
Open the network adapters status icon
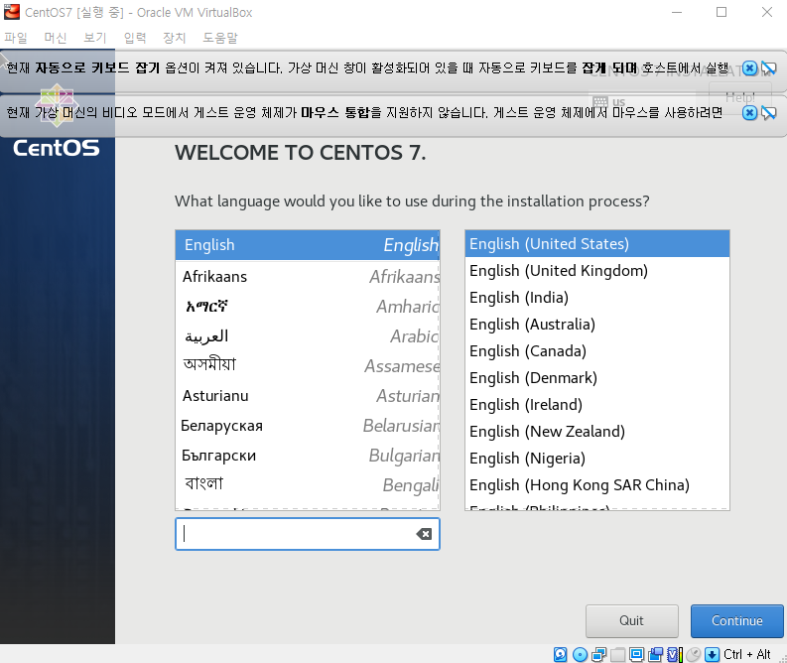[x=598, y=654]
